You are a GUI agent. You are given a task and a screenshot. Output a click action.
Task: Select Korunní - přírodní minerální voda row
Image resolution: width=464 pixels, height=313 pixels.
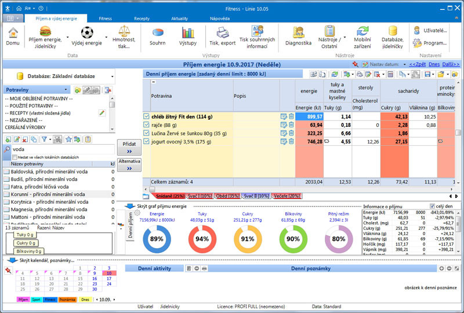point(59,194)
